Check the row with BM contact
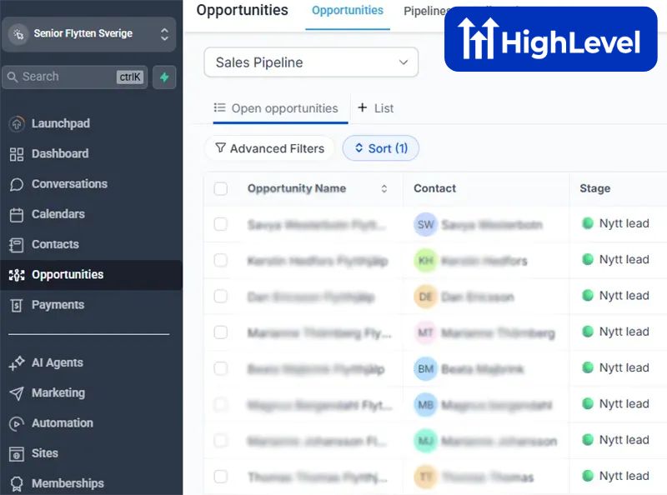 coord(221,368)
